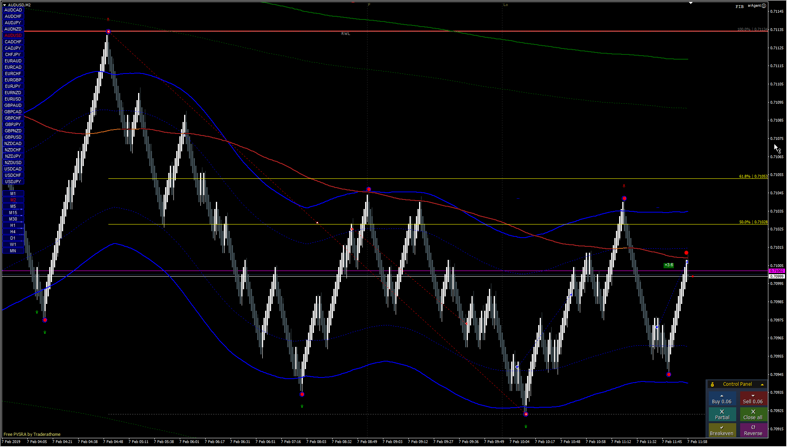Click the Sell 0.06 button
The height and width of the screenshot is (447, 787).
coord(753,399)
